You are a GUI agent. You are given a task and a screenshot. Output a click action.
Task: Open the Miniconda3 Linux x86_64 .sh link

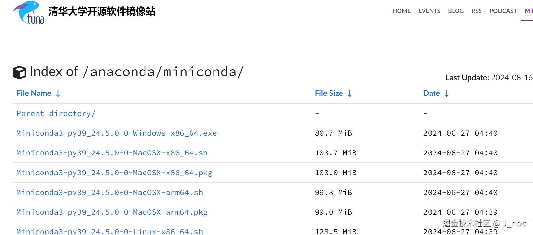110,231
